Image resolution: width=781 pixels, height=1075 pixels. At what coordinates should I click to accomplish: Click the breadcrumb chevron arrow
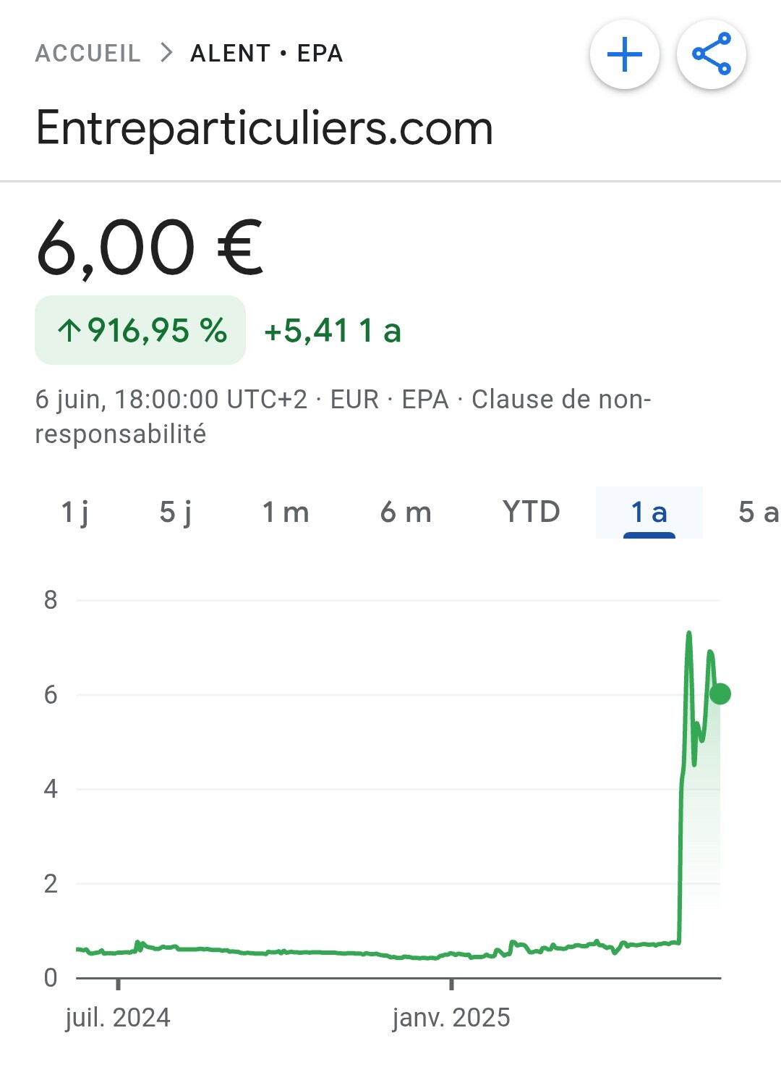coord(166,53)
